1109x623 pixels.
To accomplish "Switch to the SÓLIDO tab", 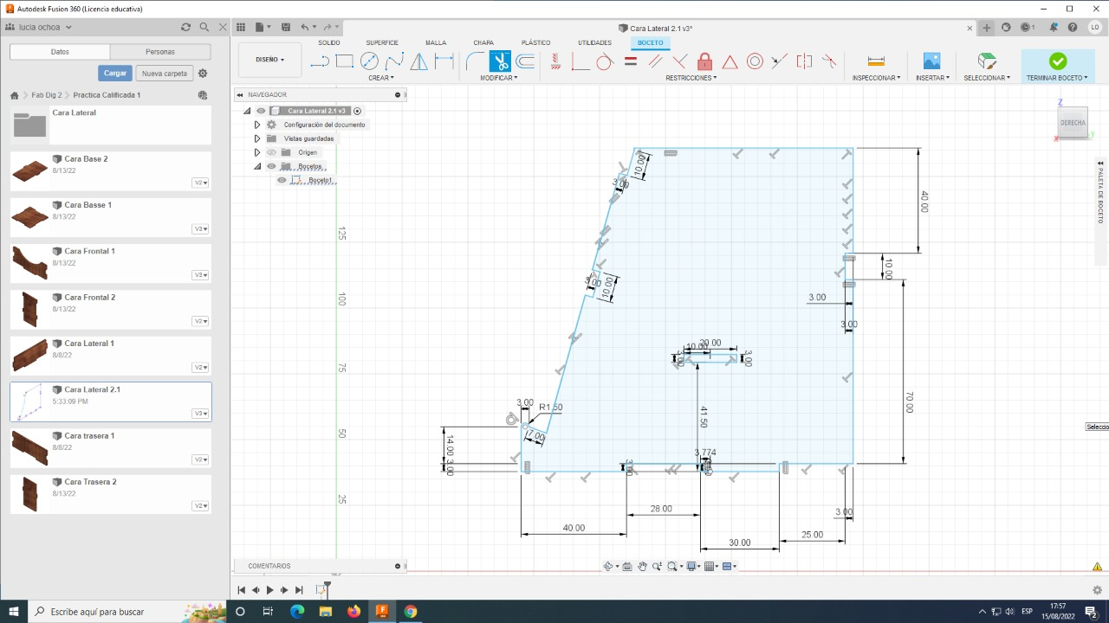I will (329, 42).
